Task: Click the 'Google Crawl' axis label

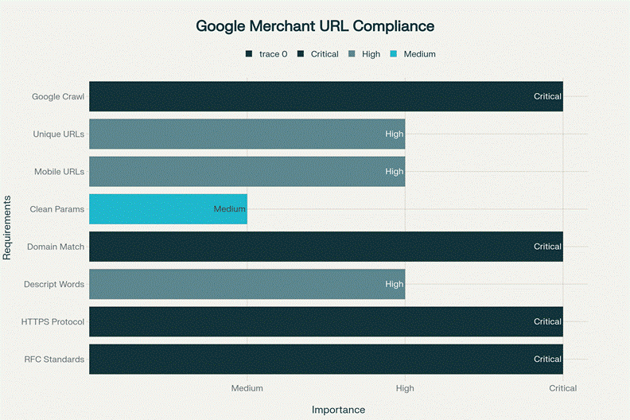Action: [58, 96]
